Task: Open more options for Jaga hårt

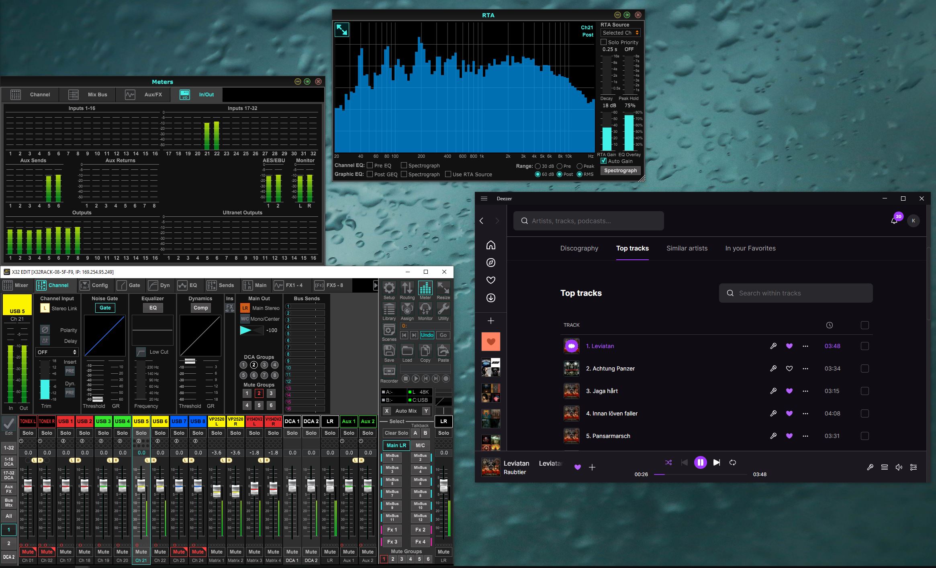Action: pos(805,391)
